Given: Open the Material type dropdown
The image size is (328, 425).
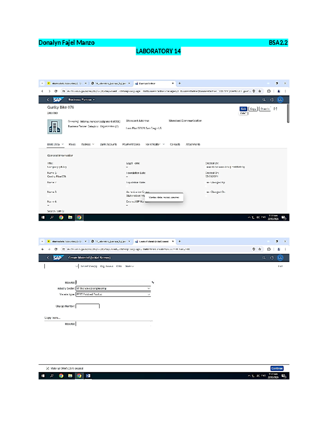Looking at the screenshot, I should (148, 294).
